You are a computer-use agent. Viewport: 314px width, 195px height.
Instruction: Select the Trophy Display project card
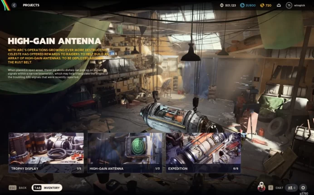pos(46,152)
